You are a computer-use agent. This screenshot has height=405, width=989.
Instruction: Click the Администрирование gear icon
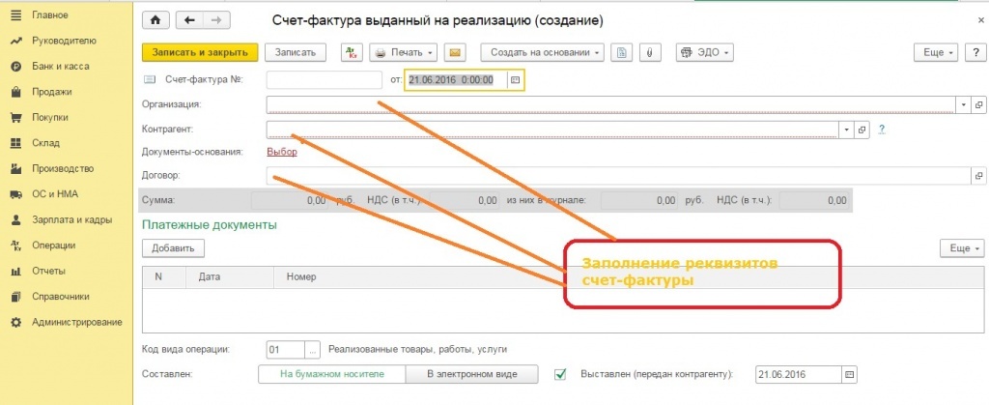coord(17,323)
